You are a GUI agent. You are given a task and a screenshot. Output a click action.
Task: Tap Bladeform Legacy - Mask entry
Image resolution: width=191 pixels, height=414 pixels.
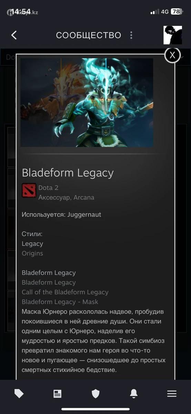(x=60, y=302)
